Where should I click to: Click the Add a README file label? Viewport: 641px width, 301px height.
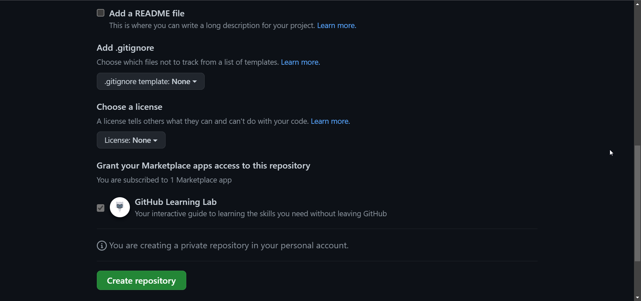(147, 13)
